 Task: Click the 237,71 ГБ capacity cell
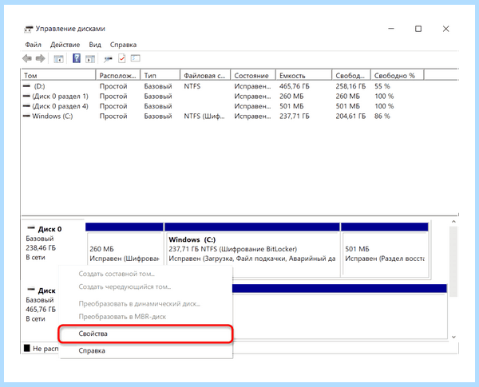coord(294,116)
